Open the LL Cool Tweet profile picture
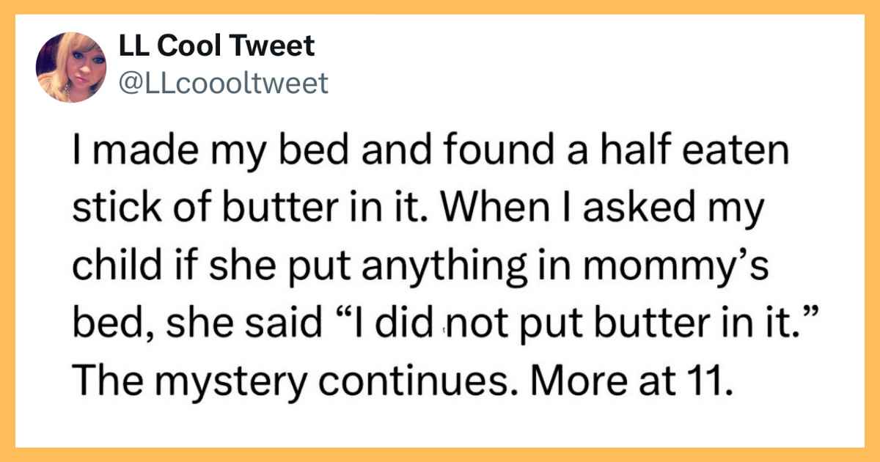 (x=71, y=67)
